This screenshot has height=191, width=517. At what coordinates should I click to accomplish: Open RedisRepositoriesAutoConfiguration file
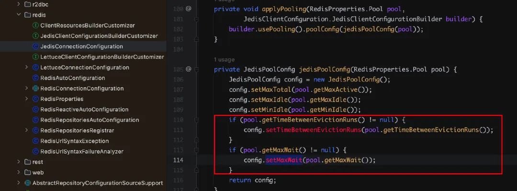point(90,120)
